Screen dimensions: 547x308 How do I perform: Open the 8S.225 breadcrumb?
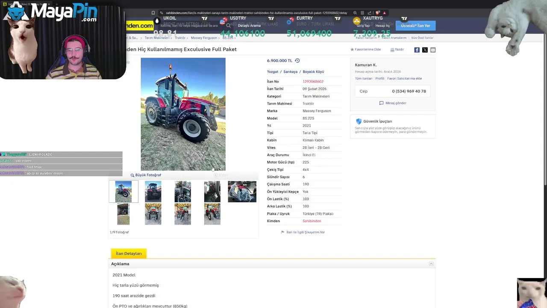click(x=228, y=38)
